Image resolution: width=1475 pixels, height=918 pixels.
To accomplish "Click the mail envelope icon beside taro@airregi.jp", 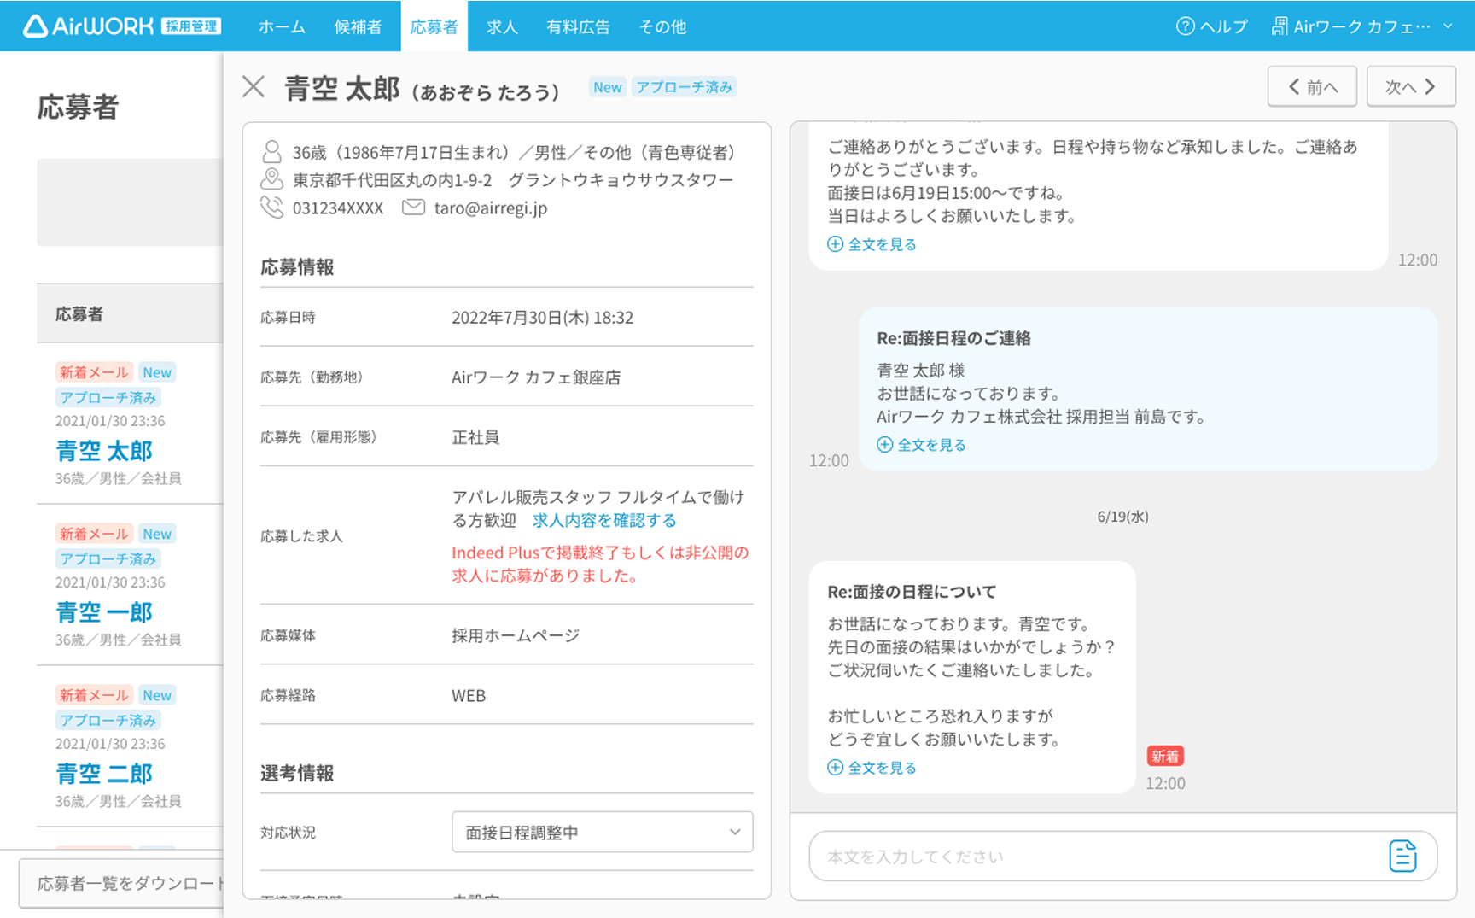I will tap(413, 208).
